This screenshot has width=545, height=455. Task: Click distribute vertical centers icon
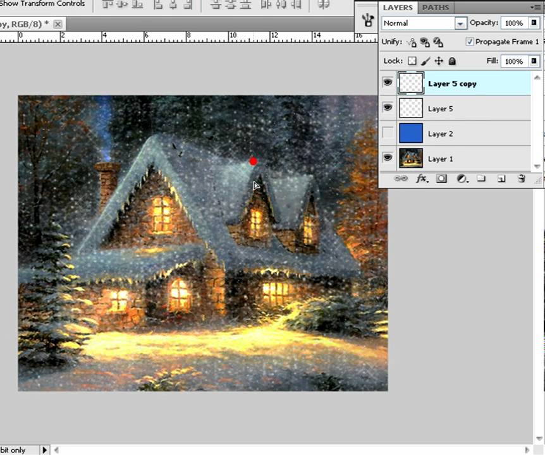(231, 4)
